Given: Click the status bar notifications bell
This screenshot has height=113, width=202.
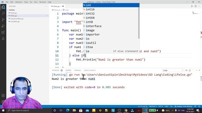Looking at the screenshot, I should pyautogui.click(x=199, y=106).
